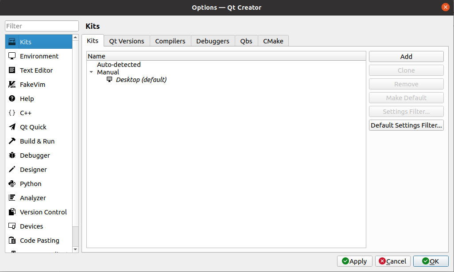454x272 pixels.
Task: Click the Clone button
Action: 406,70
